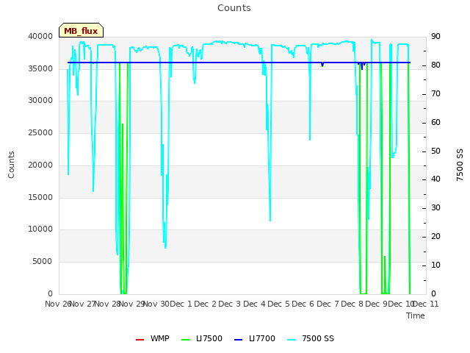Click the red WMP legend color marker
The image size is (470, 353).
(140, 340)
